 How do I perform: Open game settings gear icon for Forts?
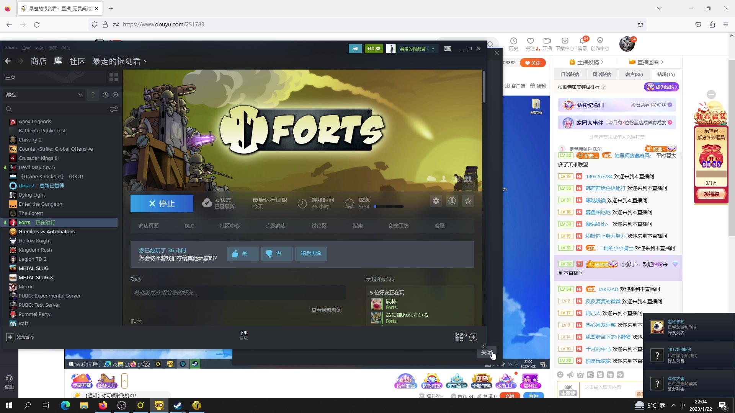point(436,201)
